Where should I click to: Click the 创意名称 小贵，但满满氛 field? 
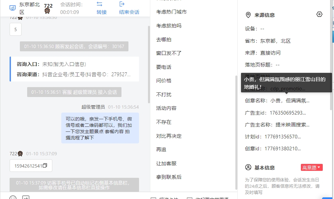[277, 101]
